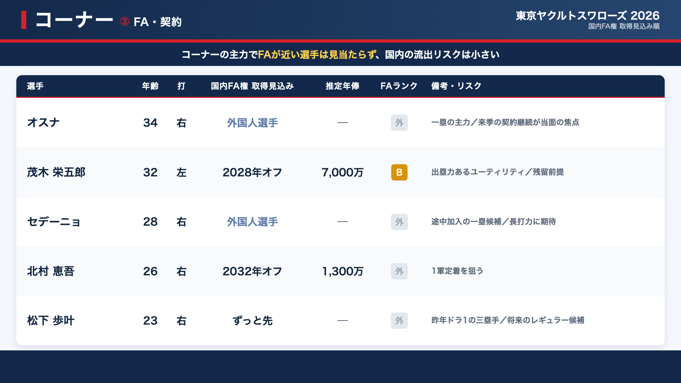Screen dimensions: 681x383
Task: Click note 途中加入の一塁候補／長打力に期待
Action: point(493,222)
